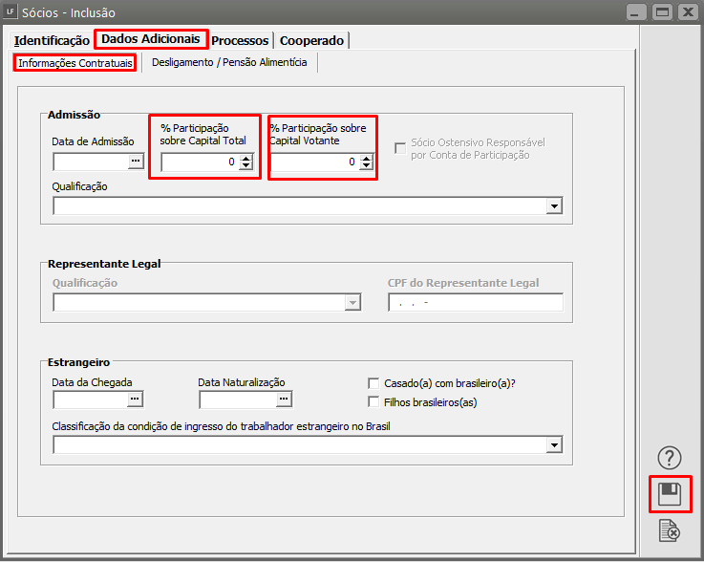
Task: Decrease % Participação sobre Capital Votante value
Action: point(366,166)
